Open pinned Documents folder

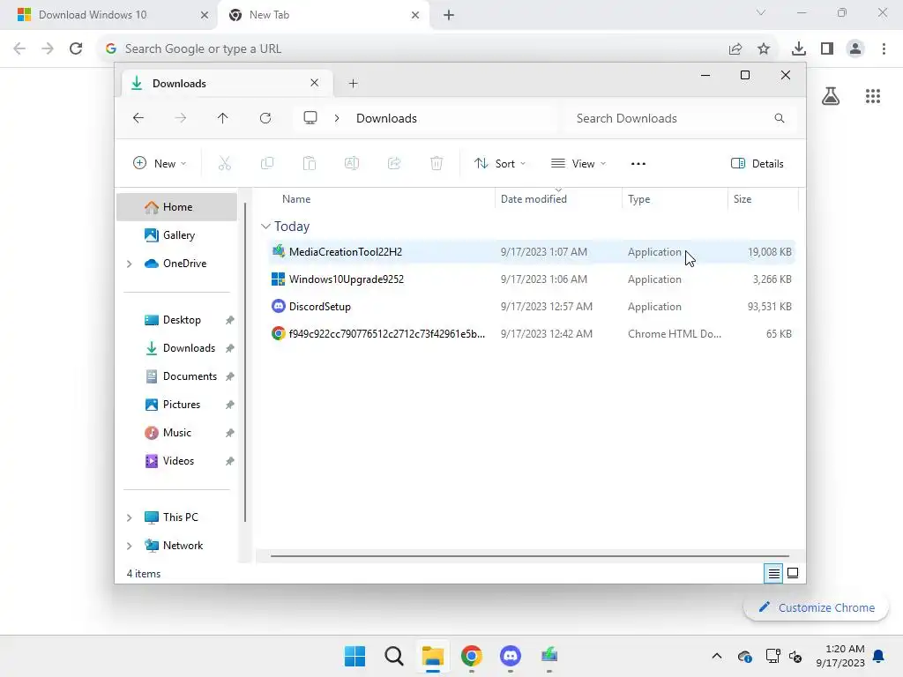176,376
